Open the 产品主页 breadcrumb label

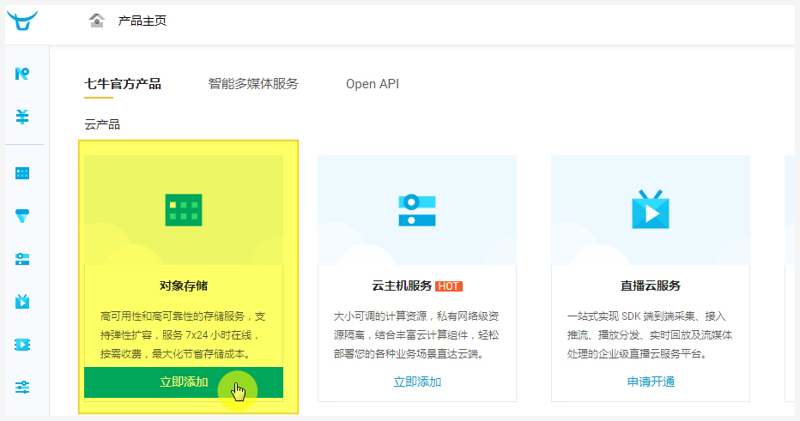point(142,21)
